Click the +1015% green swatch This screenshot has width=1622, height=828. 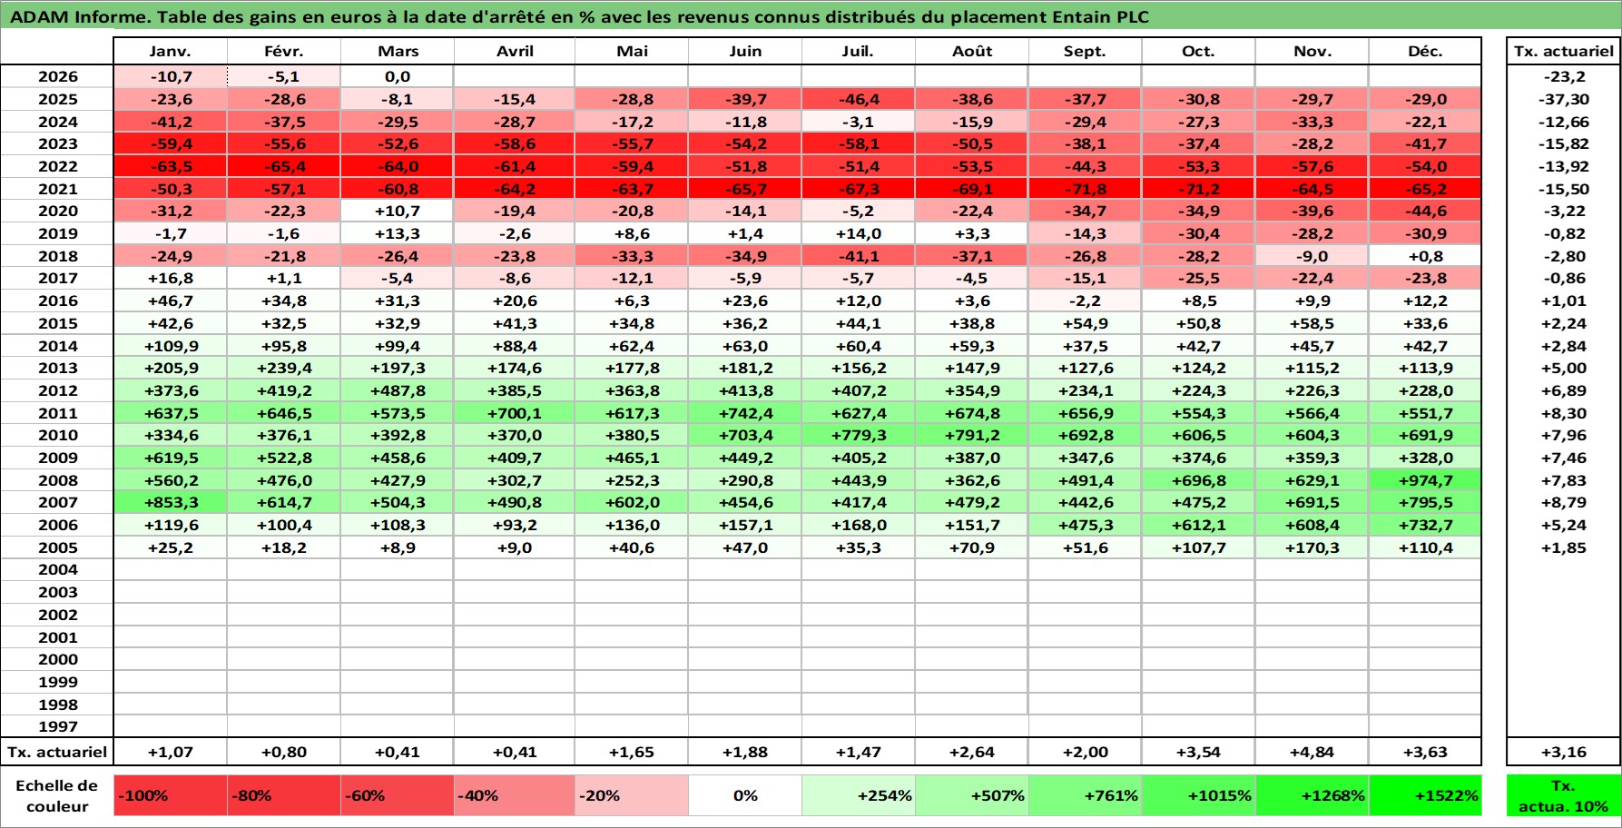pyautogui.click(x=1199, y=795)
